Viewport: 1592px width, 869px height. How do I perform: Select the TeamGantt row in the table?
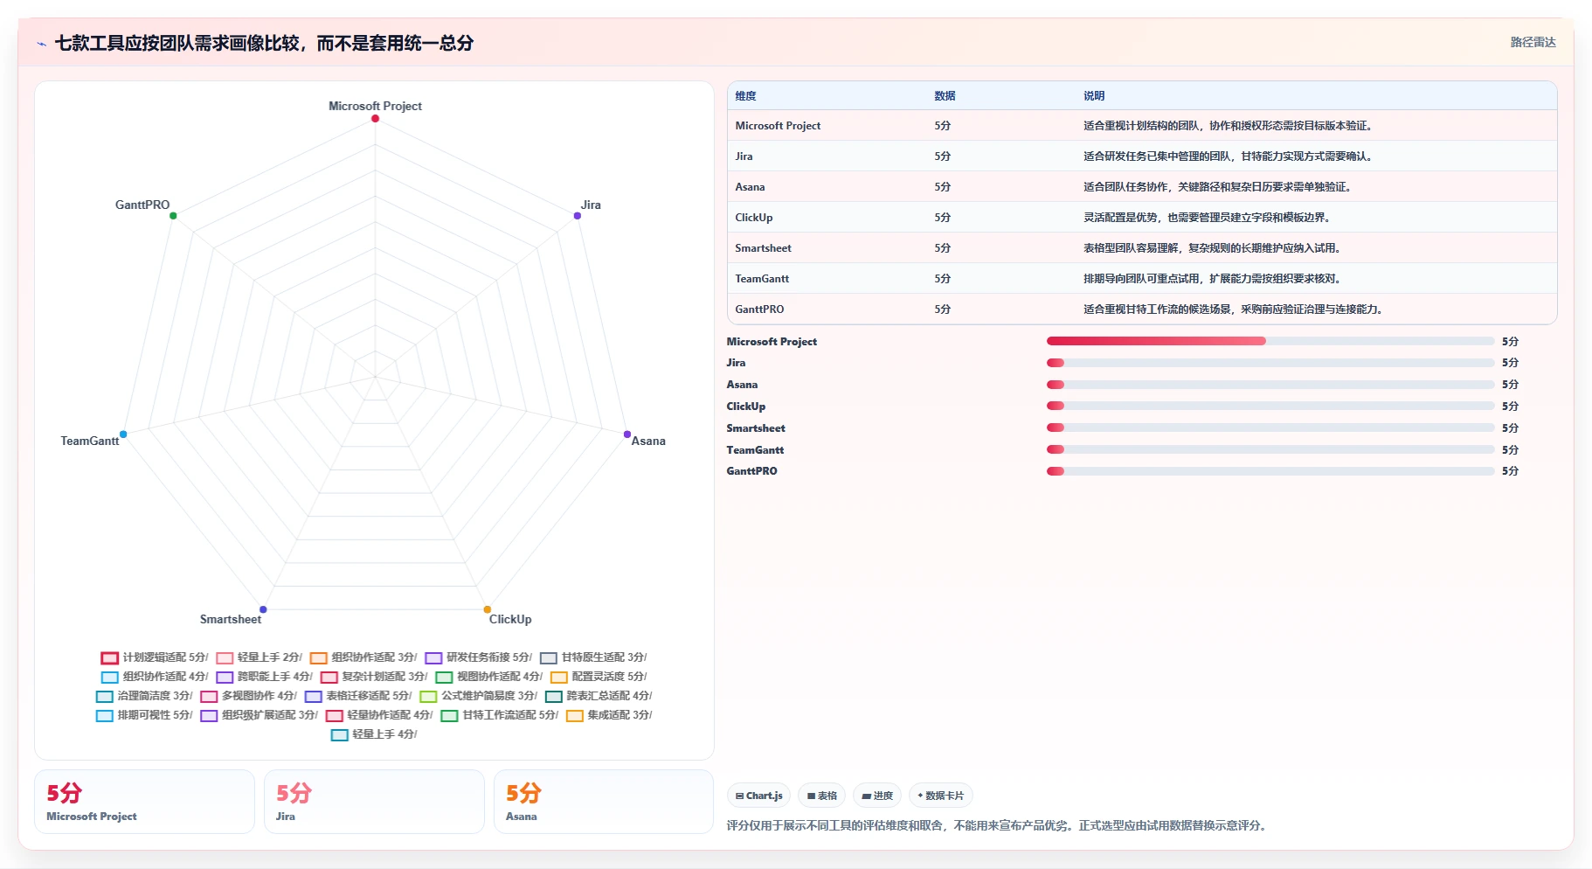pos(1142,279)
